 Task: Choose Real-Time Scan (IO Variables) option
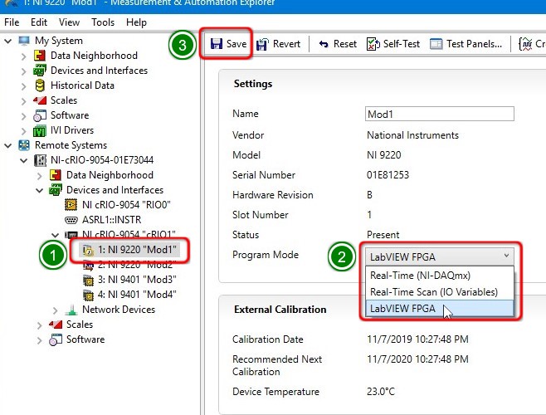(x=440, y=291)
